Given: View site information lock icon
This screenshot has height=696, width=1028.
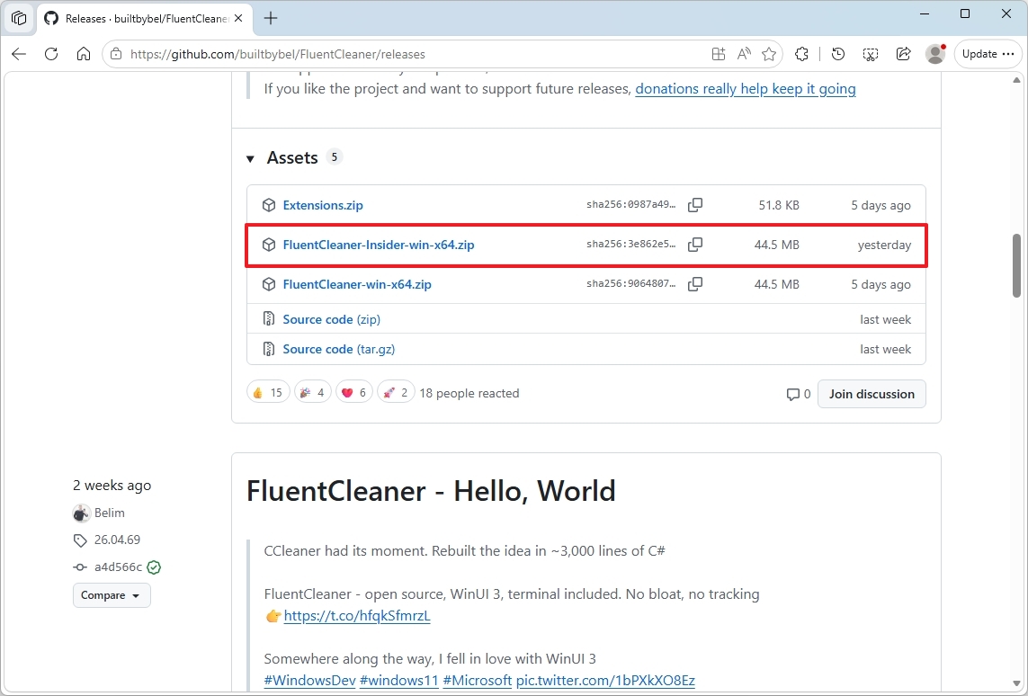Looking at the screenshot, I should pyautogui.click(x=116, y=54).
